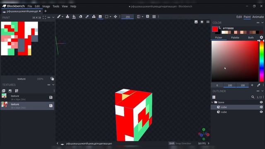Pick the white swatch in color history
The height and width of the screenshot is (149, 265).
(223, 32)
